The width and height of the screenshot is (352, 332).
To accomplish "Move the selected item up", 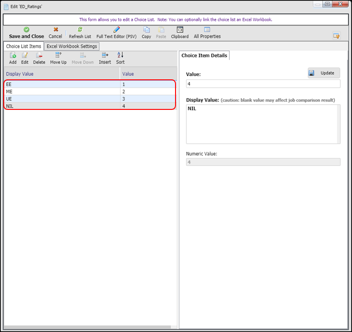I will [x=58, y=55].
